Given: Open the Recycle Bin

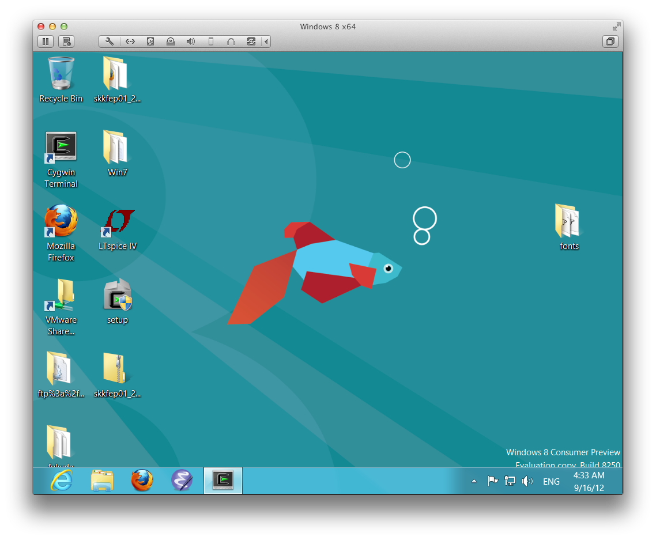Looking at the screenshot, I should (x=61, y=80).
